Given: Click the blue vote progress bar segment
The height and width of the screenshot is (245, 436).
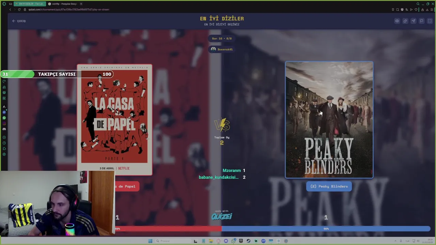Looking at the screenshot, I should pyautogui.click(x=326, y=229).
